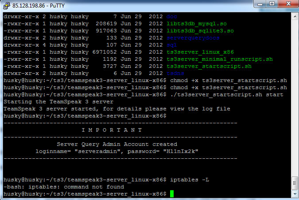Screen dimensions: 299x200
Task: Maximize the PuTTY window
Action: [272, 4]
